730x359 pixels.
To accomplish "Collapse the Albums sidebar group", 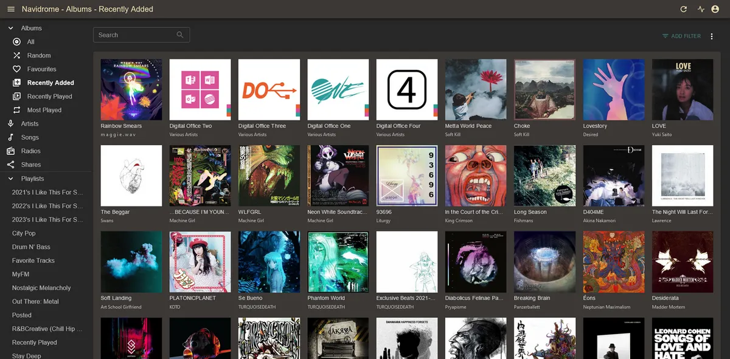I will (x=11, y=28).
